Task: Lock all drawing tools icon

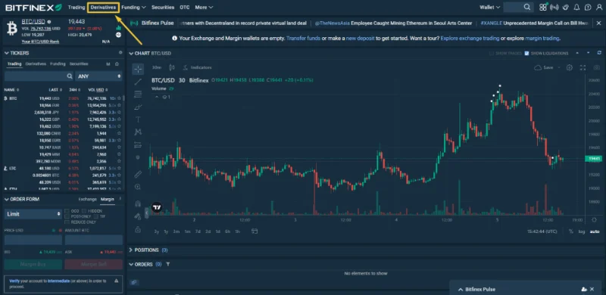Action: (138, 229)
